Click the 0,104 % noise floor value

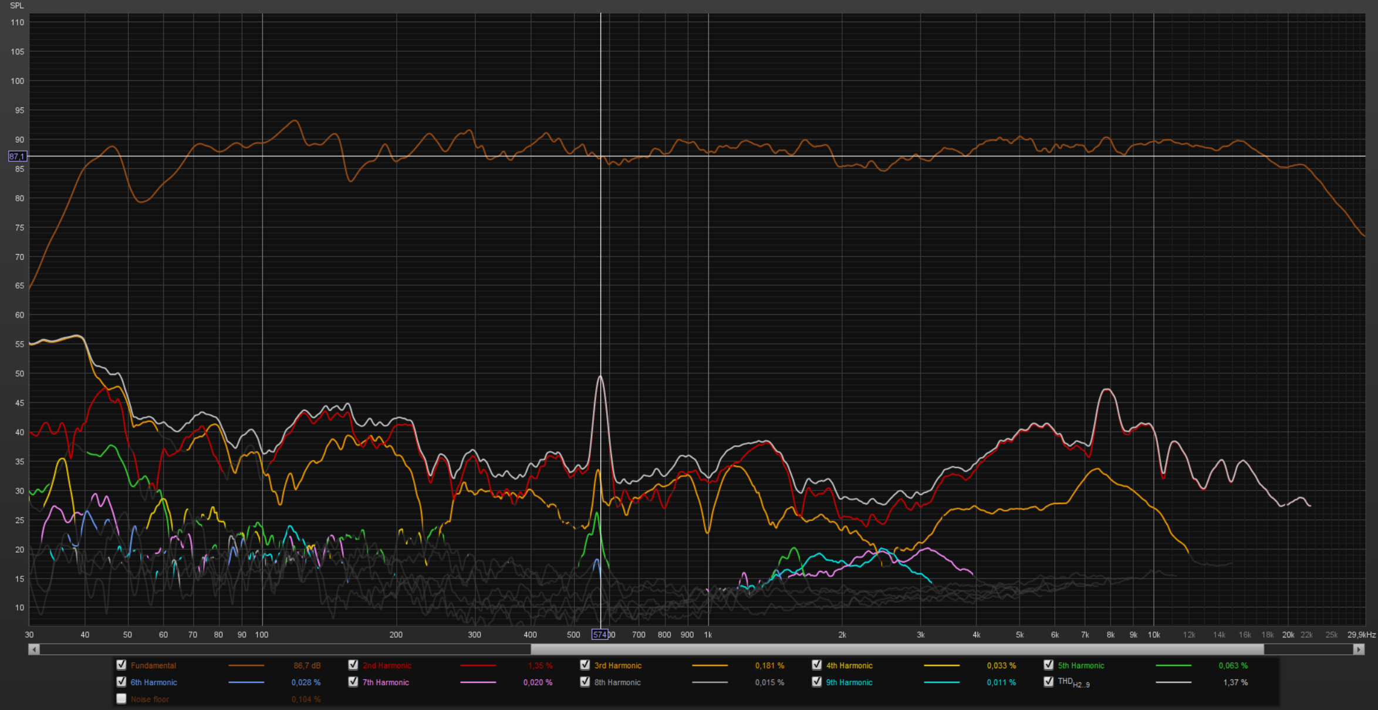(x=306, y=699)
